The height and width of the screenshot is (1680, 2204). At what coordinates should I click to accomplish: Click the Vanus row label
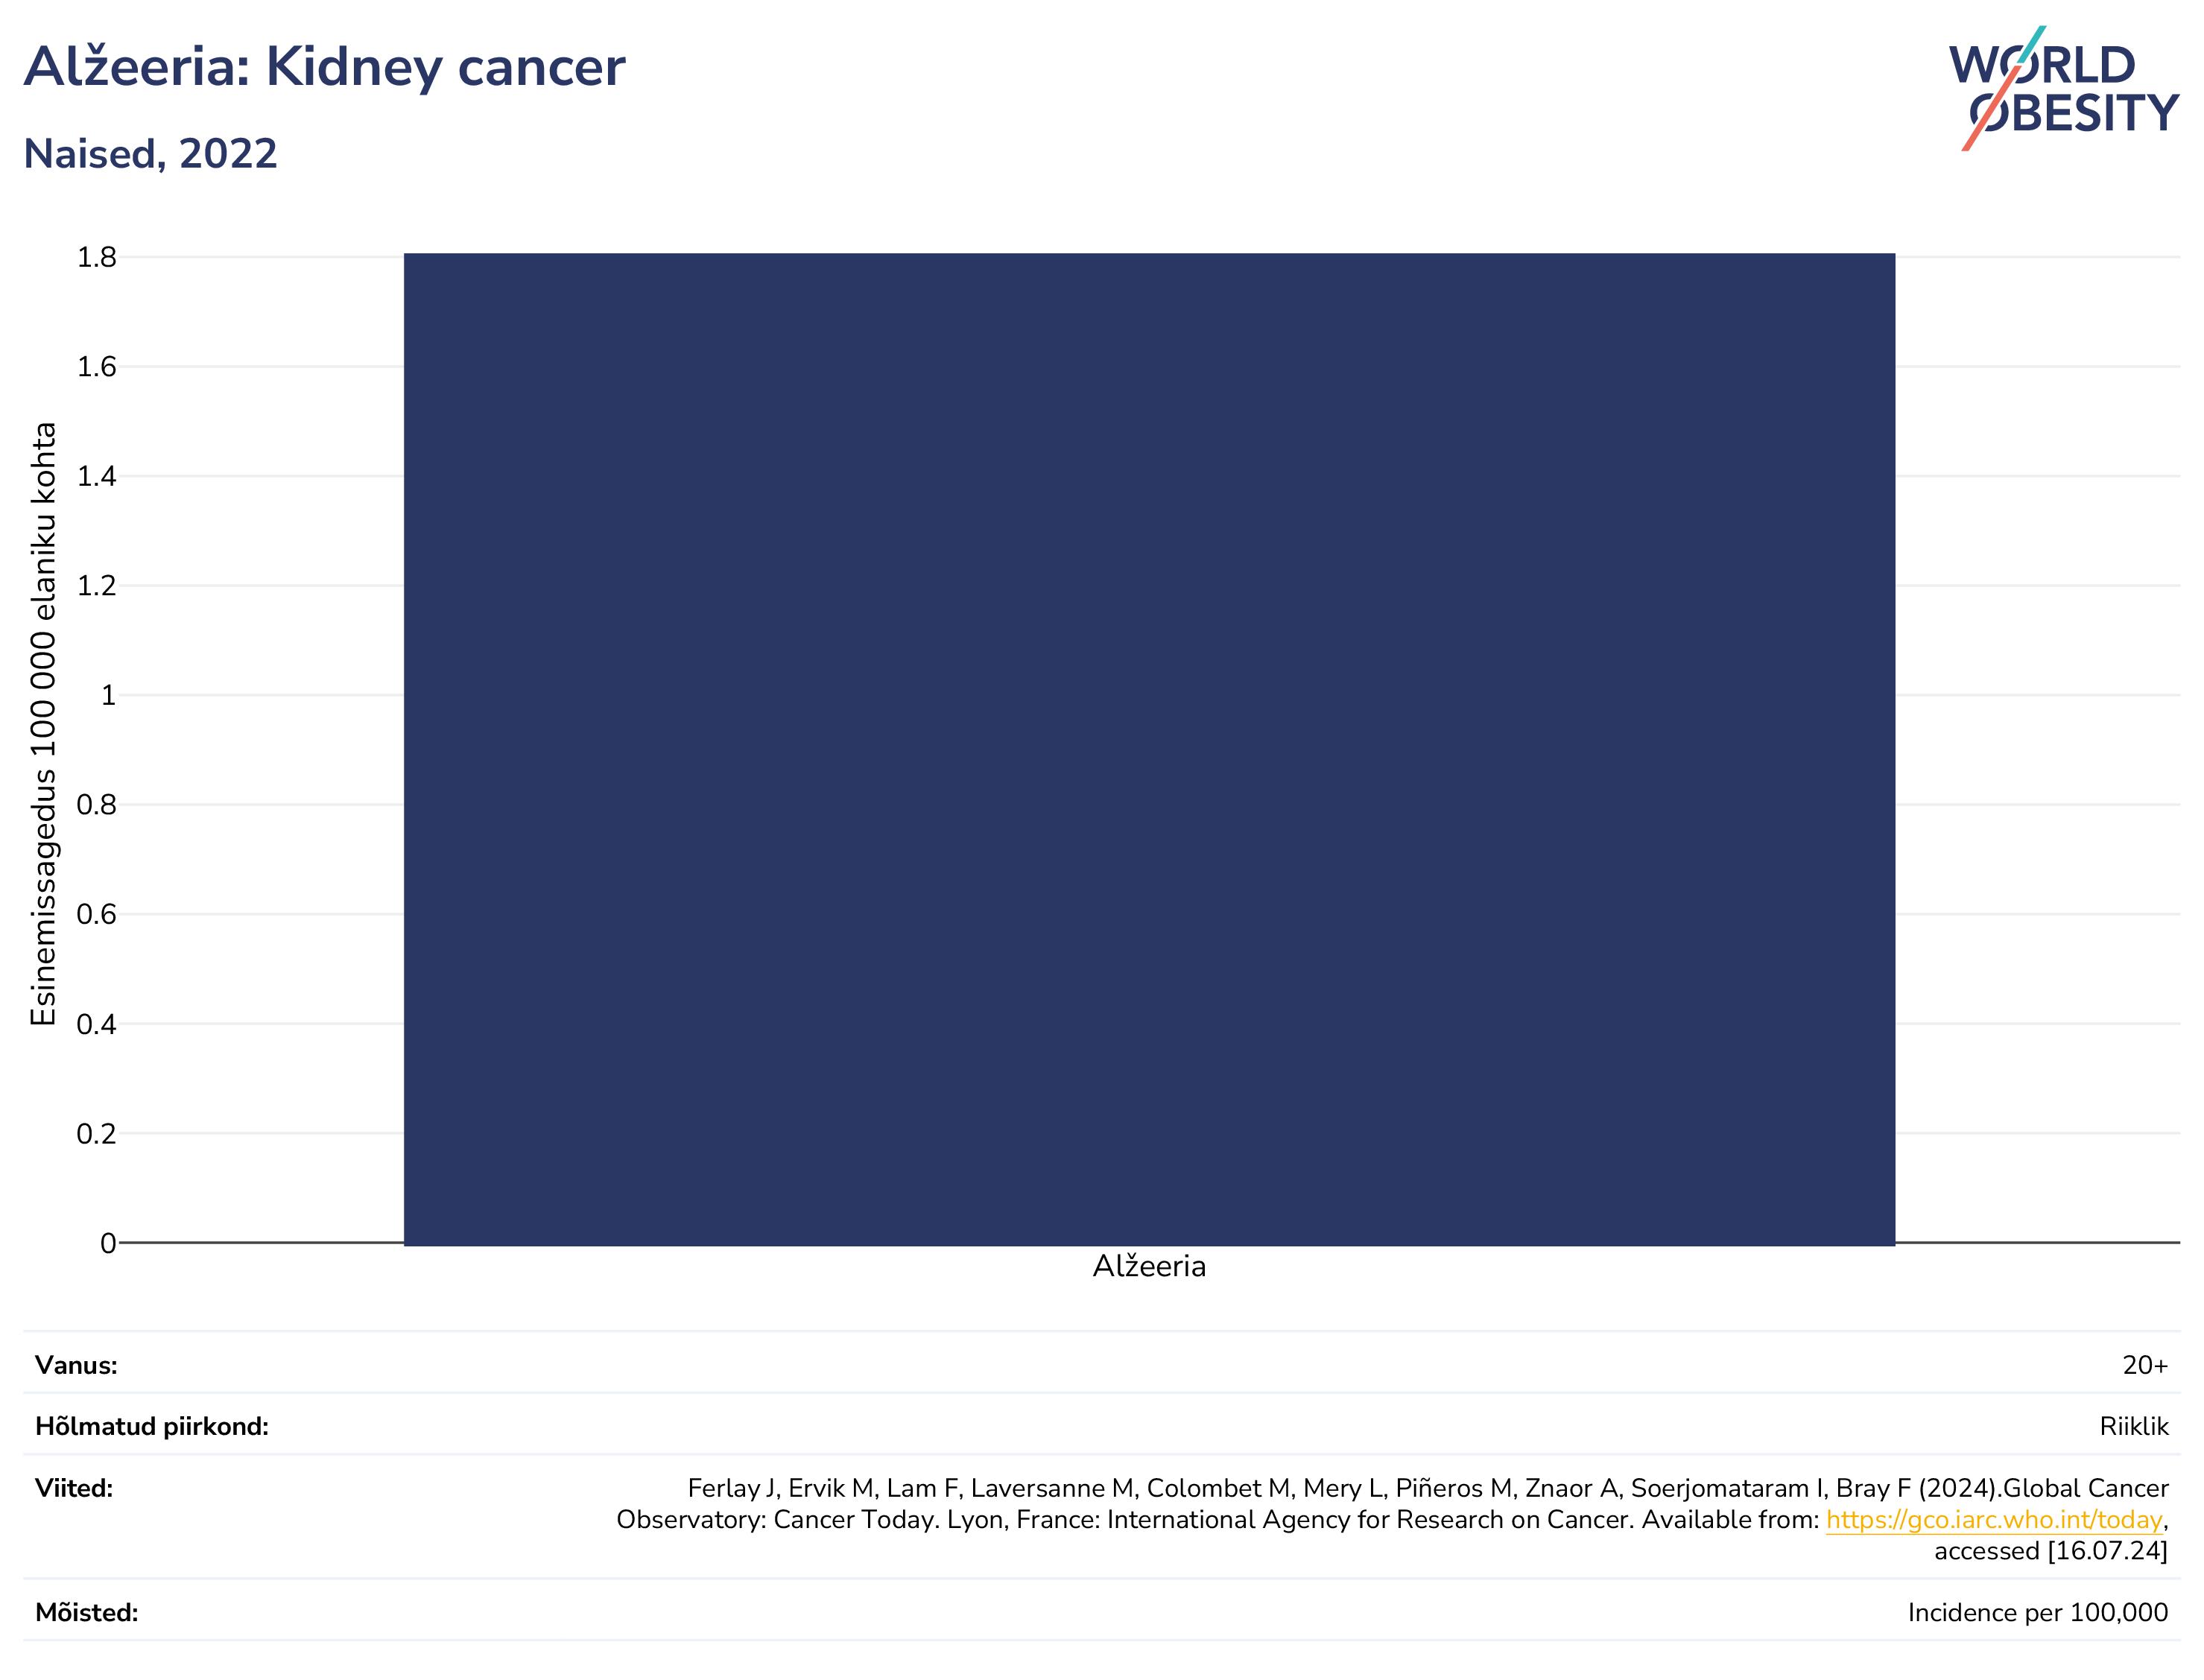point(76,1365)
